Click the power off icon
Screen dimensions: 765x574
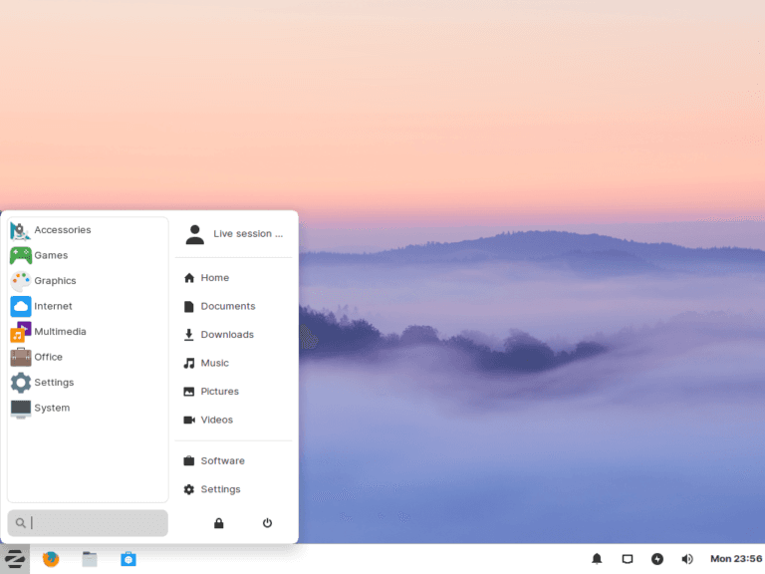(267, 523)
